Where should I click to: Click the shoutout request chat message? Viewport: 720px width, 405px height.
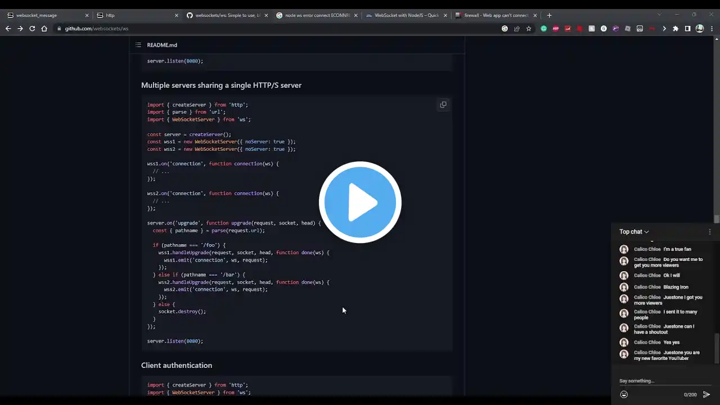click(x=664, y=330)
